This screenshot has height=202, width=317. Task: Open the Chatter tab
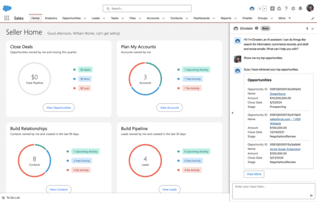pyautogui.click(x=247, y=18)
